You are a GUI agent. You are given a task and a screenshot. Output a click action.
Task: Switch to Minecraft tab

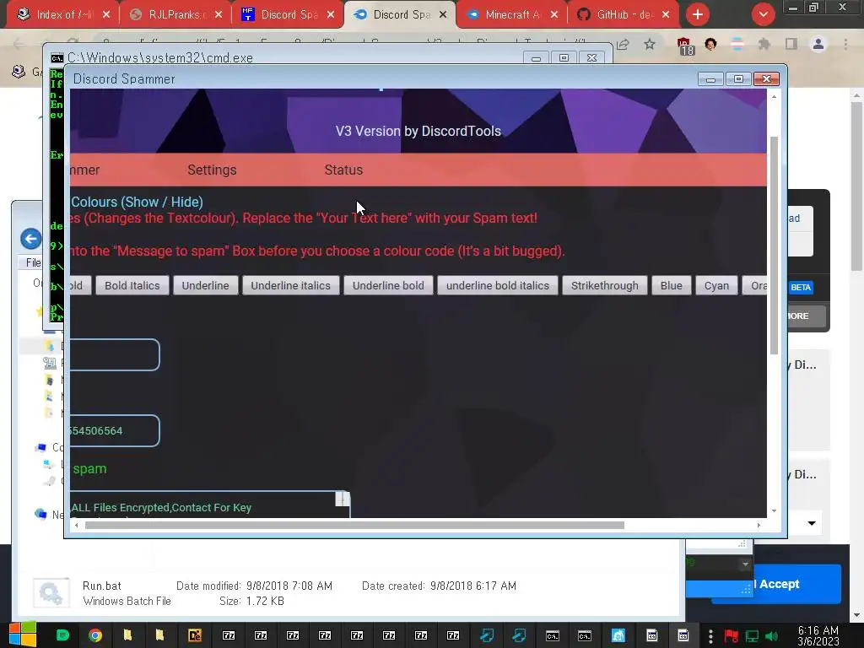510,15
